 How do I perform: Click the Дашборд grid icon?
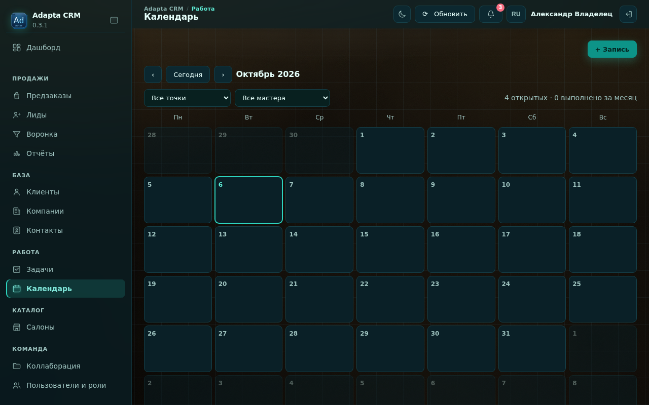[17, 48]
